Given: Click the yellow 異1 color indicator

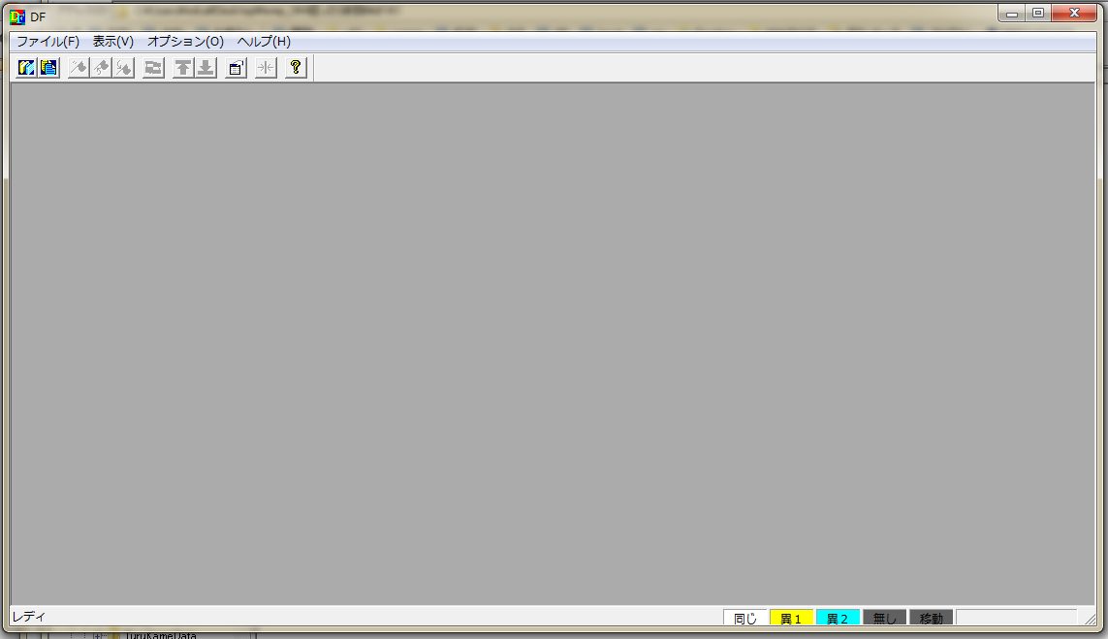Looking at the screenshot, I should [x=791, y=617].
